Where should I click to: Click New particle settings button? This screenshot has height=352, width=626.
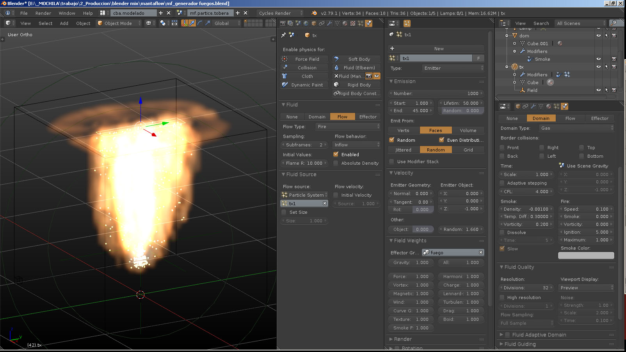[436, 49]
